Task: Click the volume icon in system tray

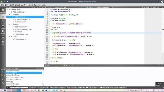Action: click(133, 90)
